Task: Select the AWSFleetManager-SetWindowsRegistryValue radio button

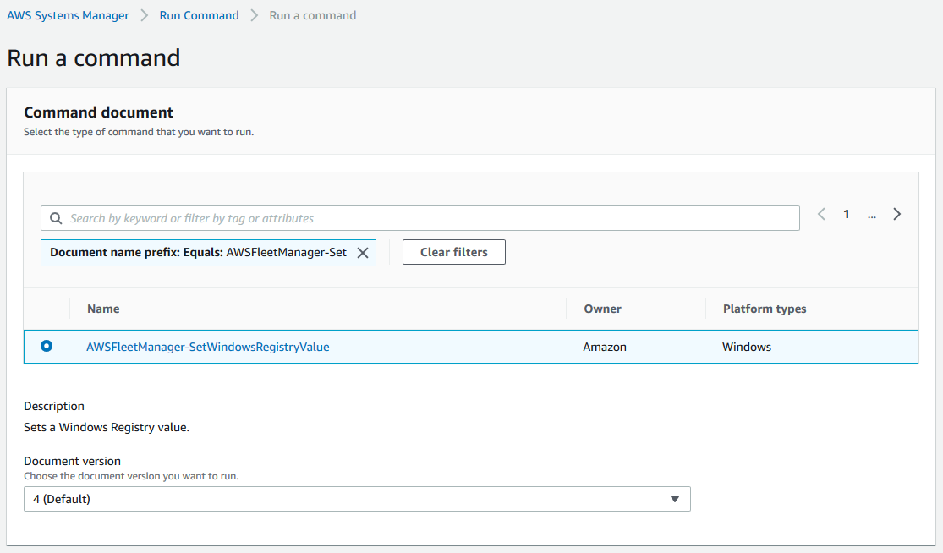Action: [x=47, y=346]
